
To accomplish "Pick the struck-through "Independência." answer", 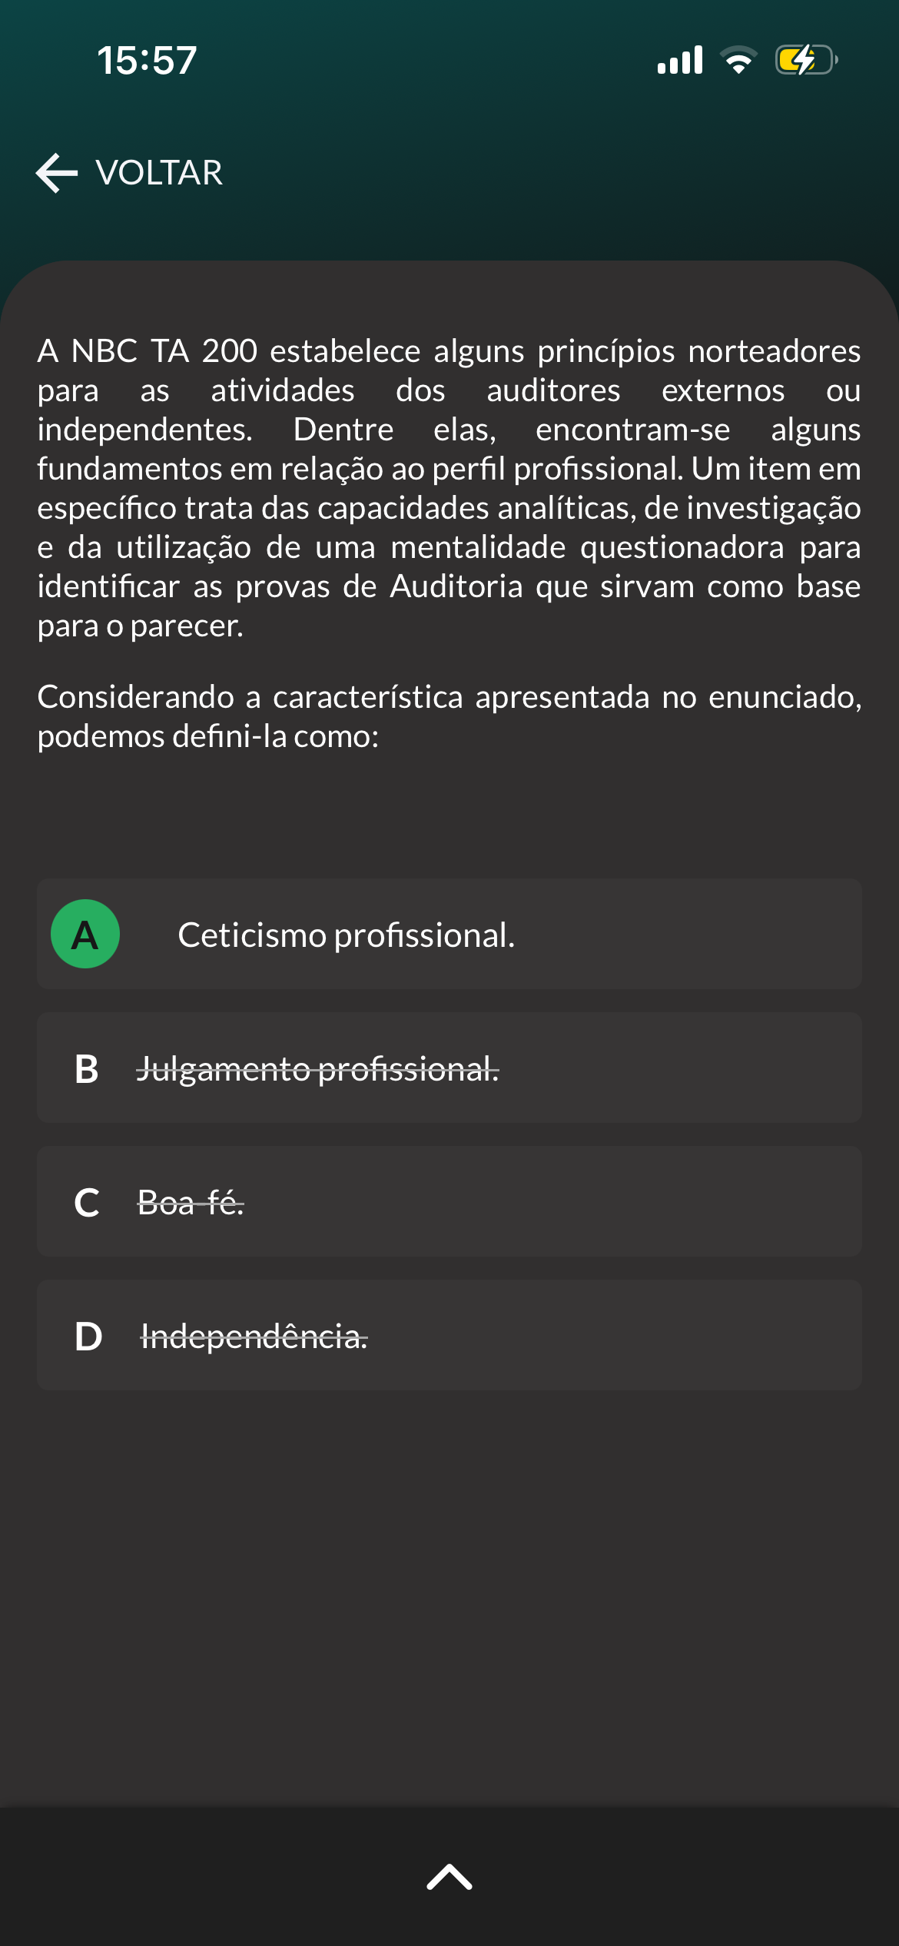I will click(254, 1337).
